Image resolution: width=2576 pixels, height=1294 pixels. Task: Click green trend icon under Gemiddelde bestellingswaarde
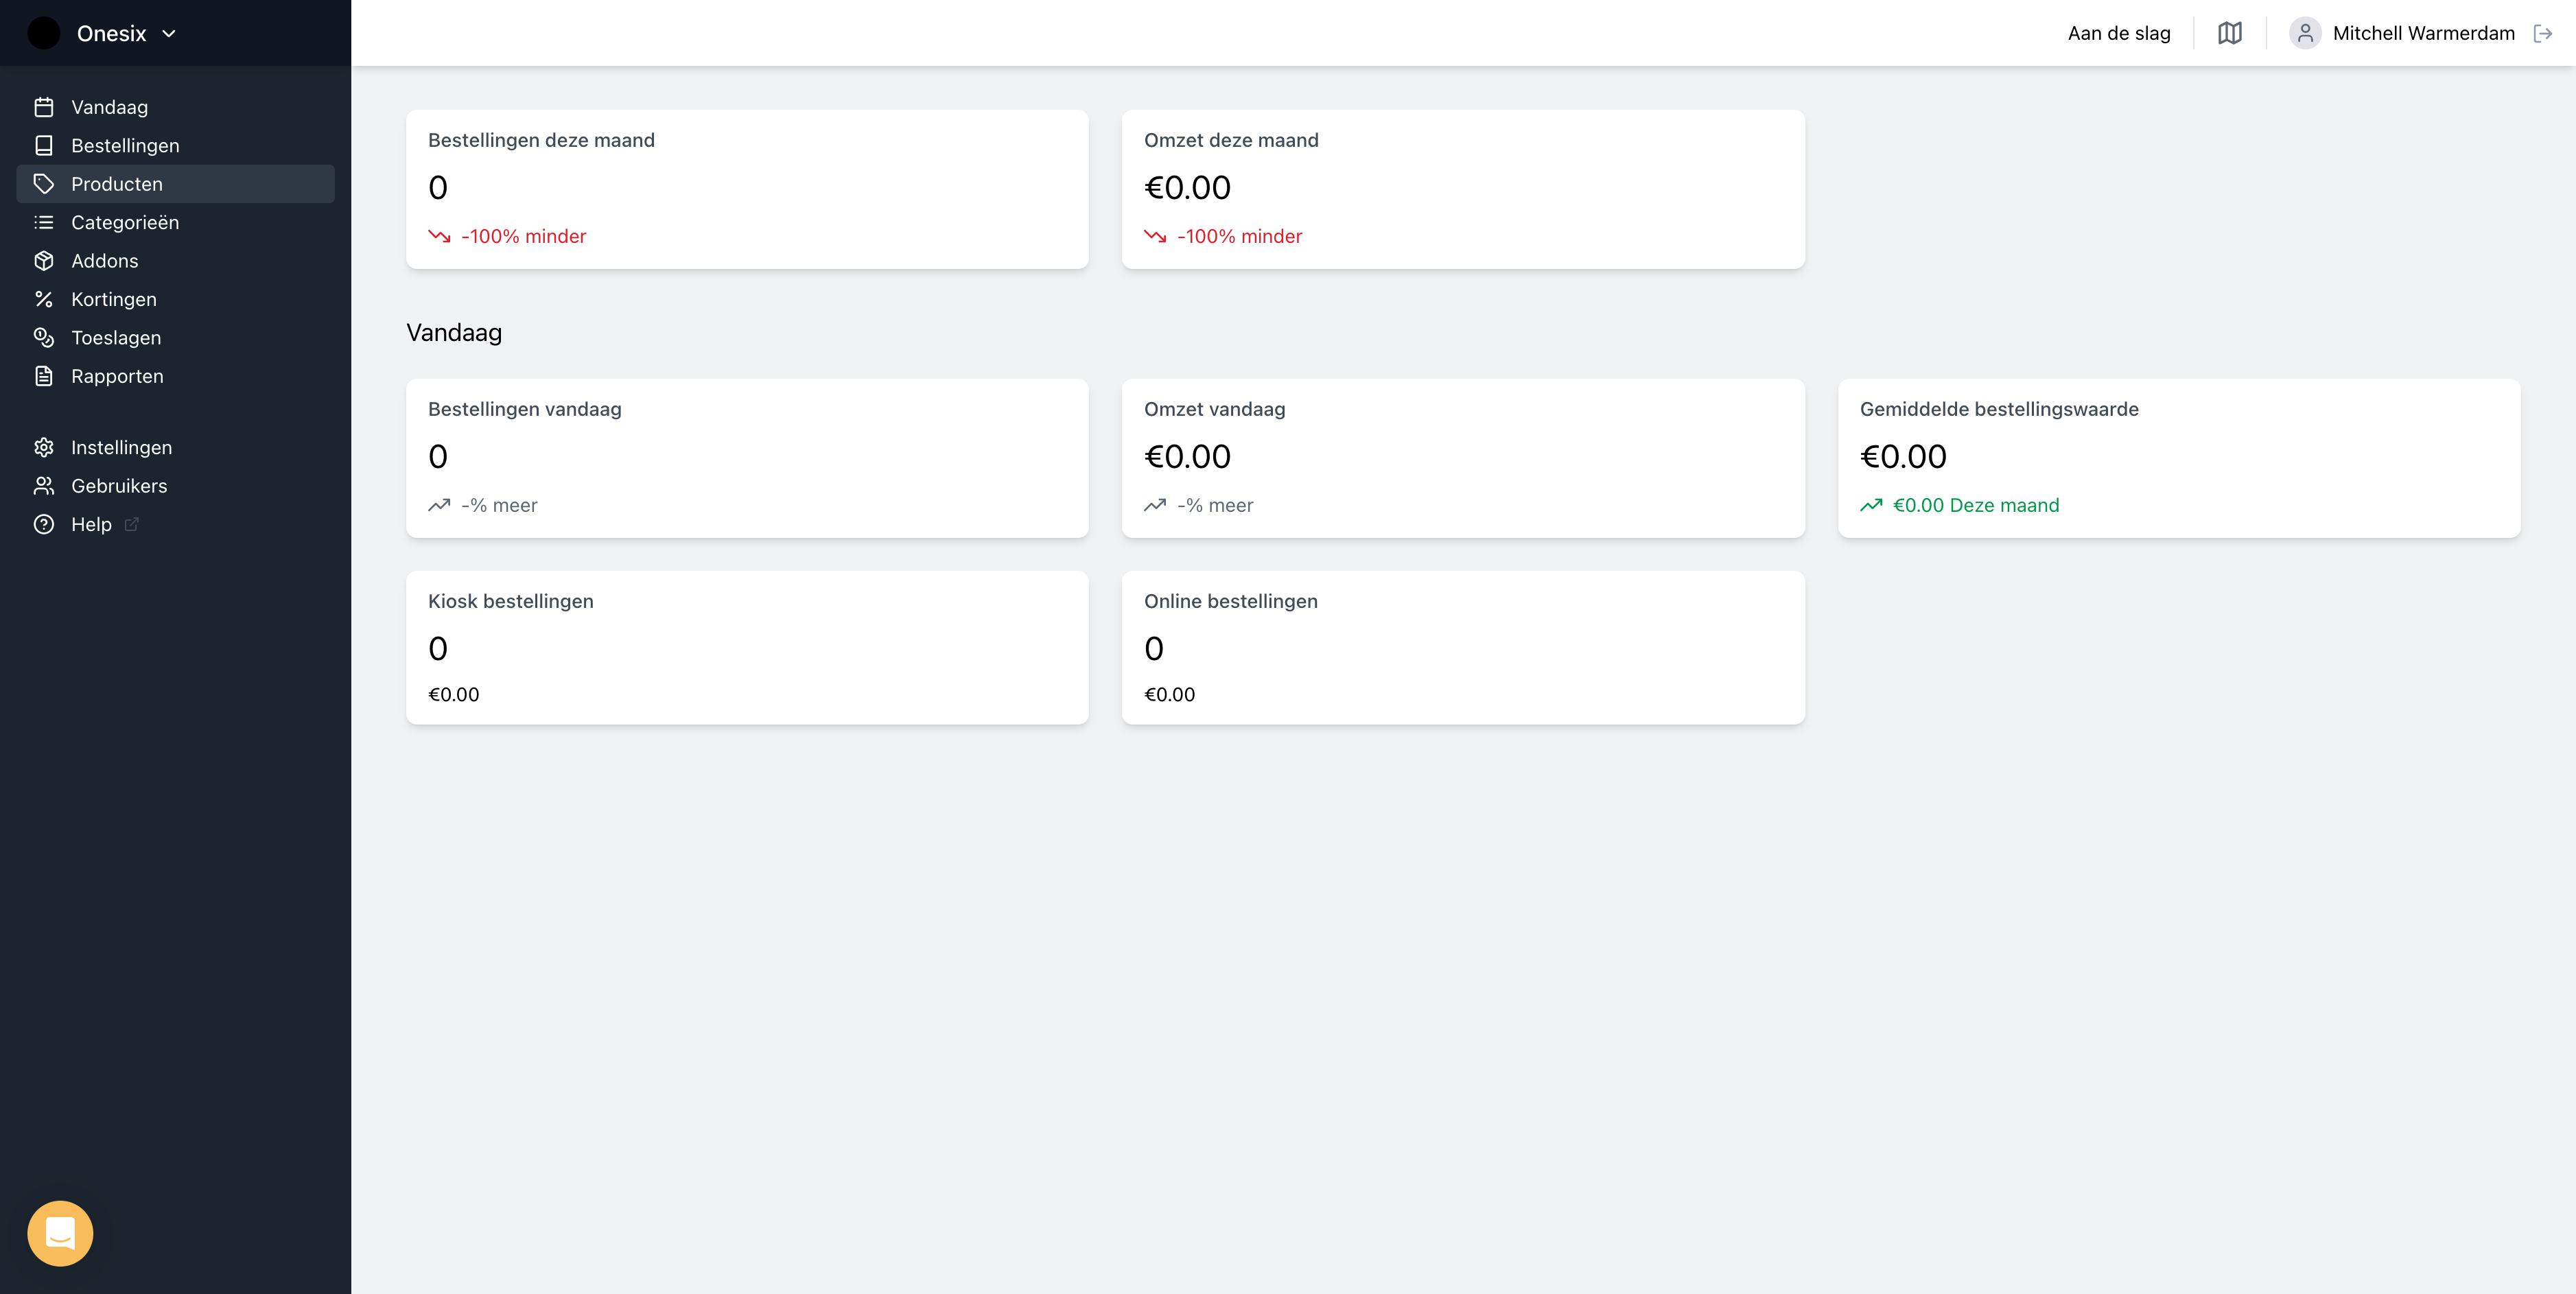point(1871,506)
